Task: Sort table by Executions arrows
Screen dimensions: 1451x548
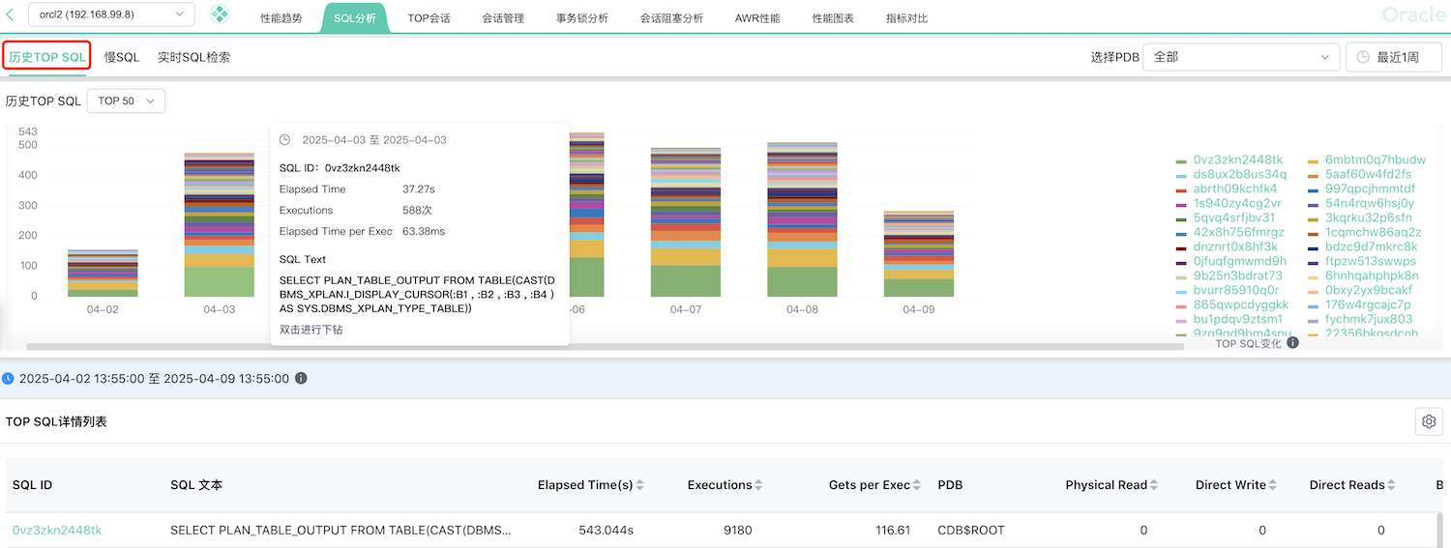Action: coord(758,485)
